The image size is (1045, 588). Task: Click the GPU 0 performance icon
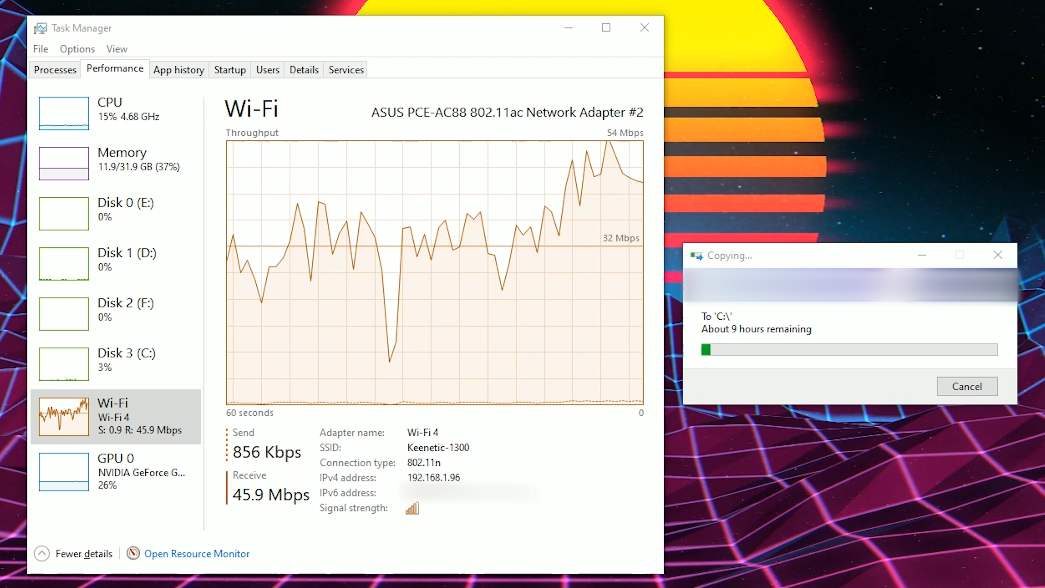63,470
